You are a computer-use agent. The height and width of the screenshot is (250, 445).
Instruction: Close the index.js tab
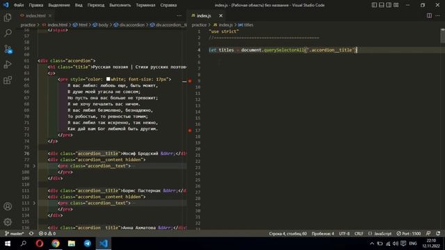tap(220, 15)
